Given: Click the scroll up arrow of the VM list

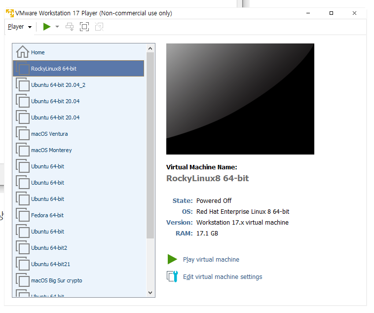Looking at the screenshot, I should (150, 48).
